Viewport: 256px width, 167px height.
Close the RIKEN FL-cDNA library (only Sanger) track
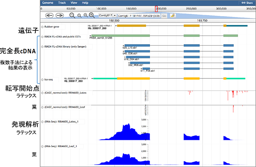[x=42, y=47]
